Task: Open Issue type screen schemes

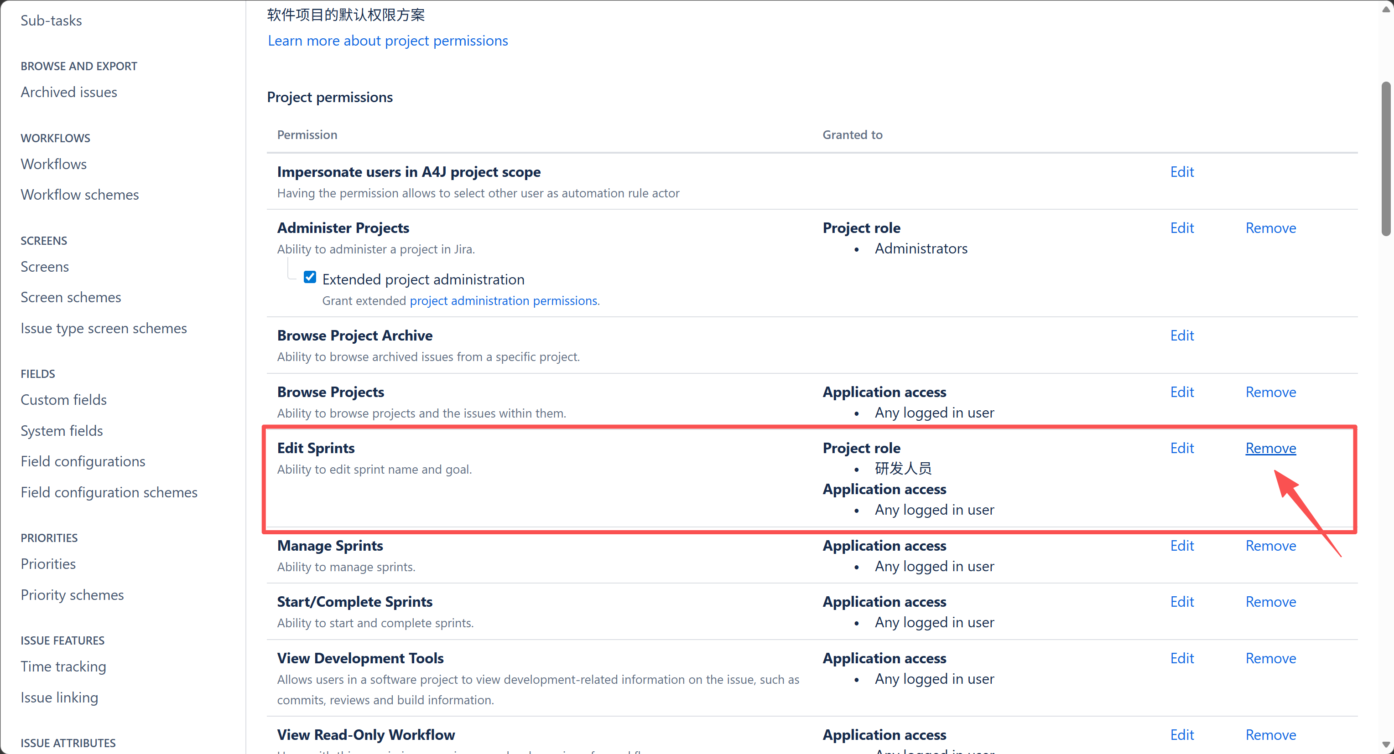Action: [104, 328]
